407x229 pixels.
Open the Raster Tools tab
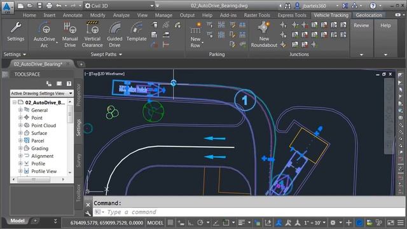[257, 15]
